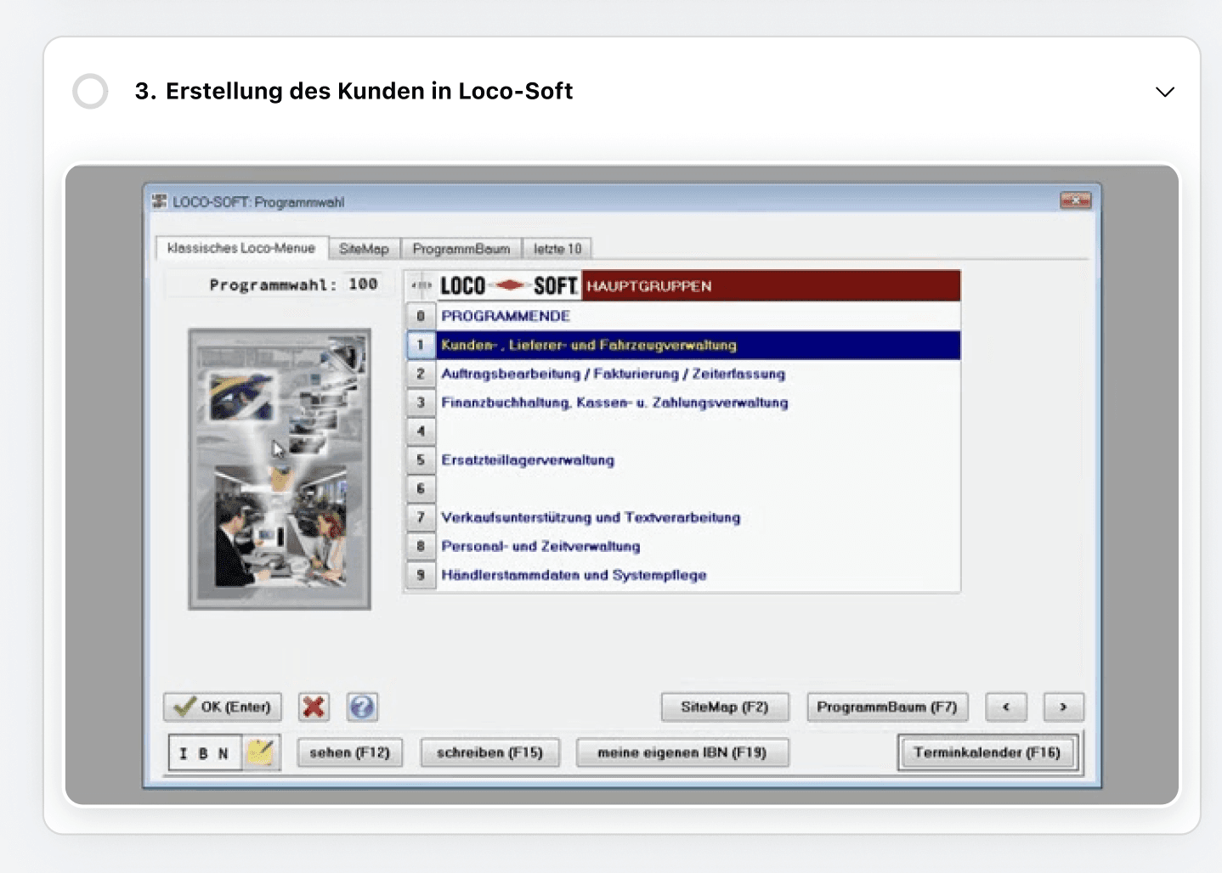
Task: Collapse the step 3 section chevron
Action: pos(1165,92)
